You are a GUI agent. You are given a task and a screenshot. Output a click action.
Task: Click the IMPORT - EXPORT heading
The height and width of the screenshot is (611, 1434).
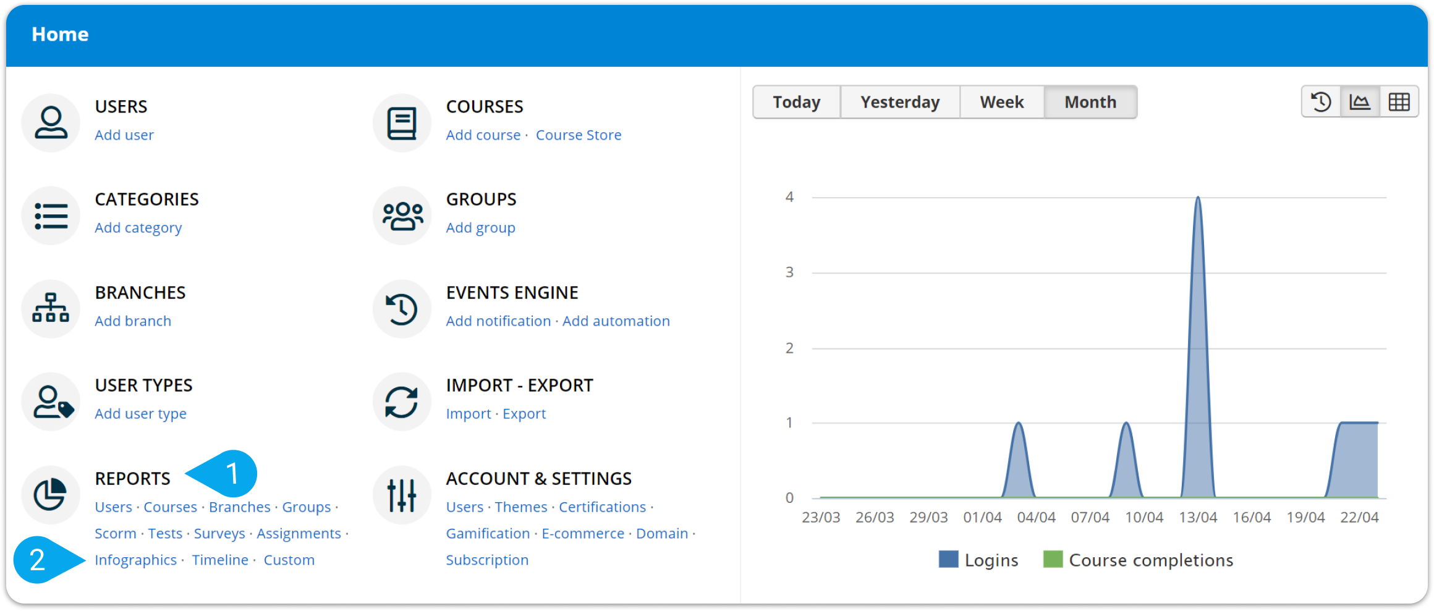(x=520, y=386)
